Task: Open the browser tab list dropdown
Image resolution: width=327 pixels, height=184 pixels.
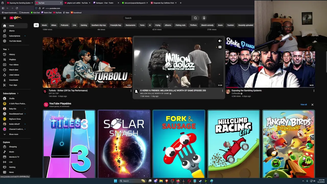Action: (3, 3)
